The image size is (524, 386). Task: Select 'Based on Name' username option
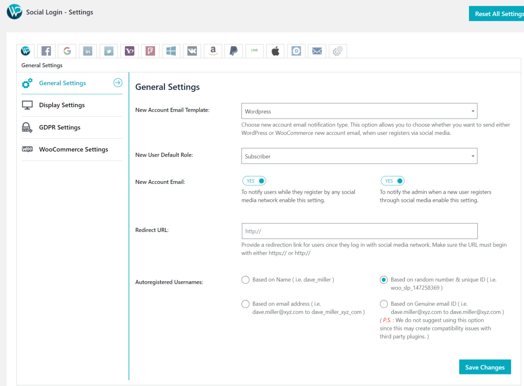(245, 280)
